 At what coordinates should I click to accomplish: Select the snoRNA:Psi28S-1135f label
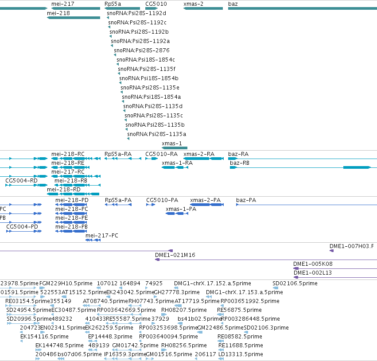(x=147, y=69)
